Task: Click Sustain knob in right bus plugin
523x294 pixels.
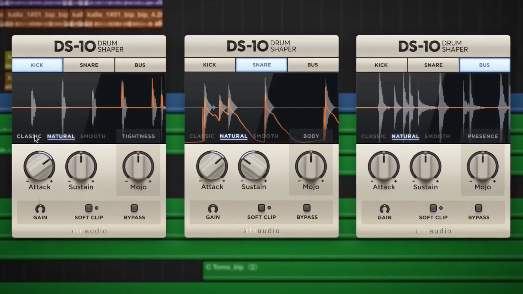Action: [x=425, y=166]
